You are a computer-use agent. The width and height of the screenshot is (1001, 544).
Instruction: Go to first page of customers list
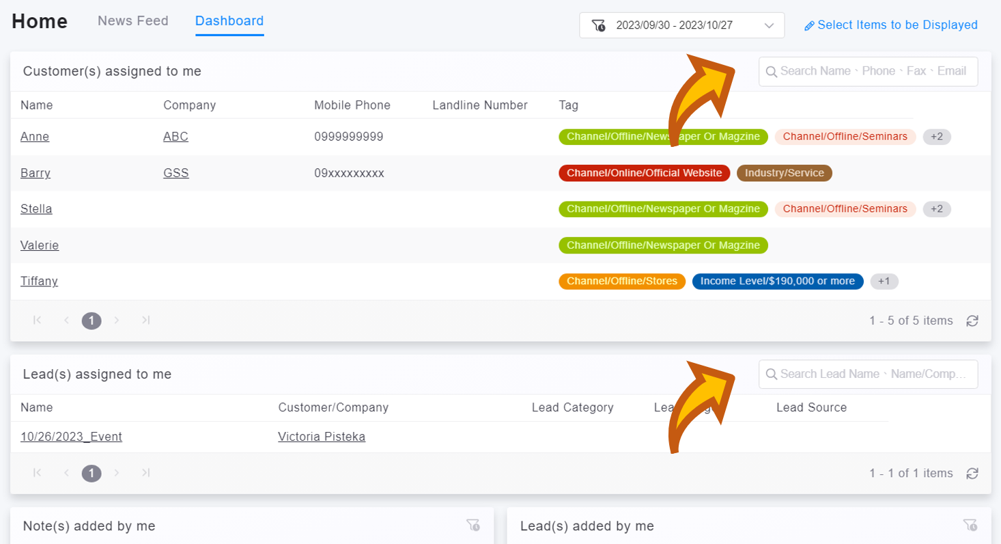(38, 320)
